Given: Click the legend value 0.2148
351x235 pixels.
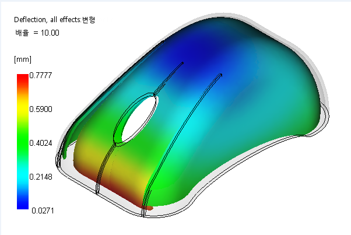Looking at the screenshot, I should coord(41,177).
